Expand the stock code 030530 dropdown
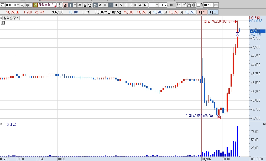The width and height of the screenshot is (266, 161). pos(18,5)
